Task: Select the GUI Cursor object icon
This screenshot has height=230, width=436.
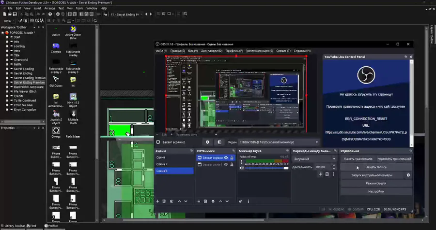Action: [56, 79]
